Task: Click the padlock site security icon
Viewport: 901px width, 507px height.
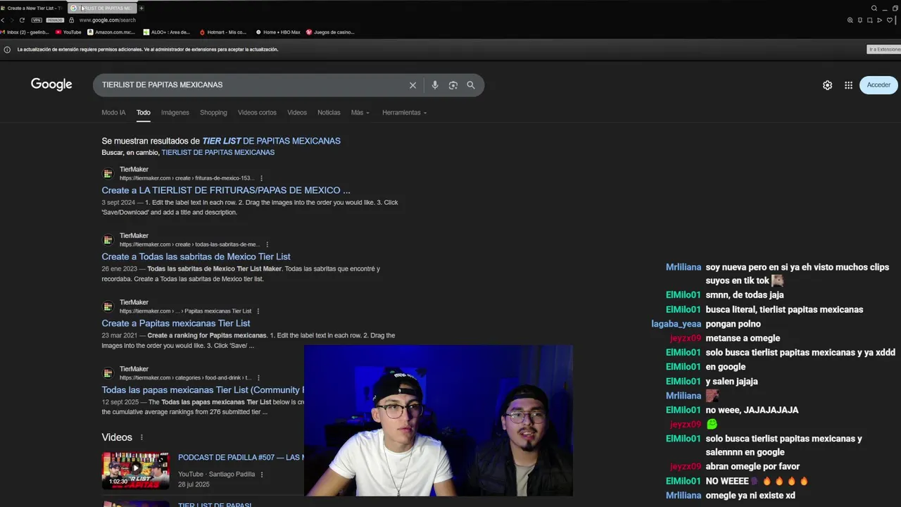Action: tap(71, 20)
